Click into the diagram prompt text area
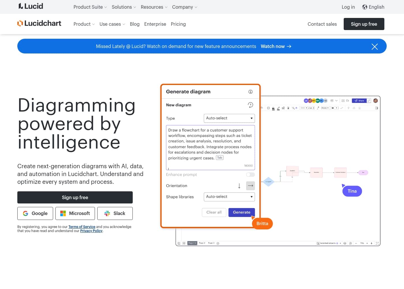This screenshot has height=289, width=404. click(210, 147)
